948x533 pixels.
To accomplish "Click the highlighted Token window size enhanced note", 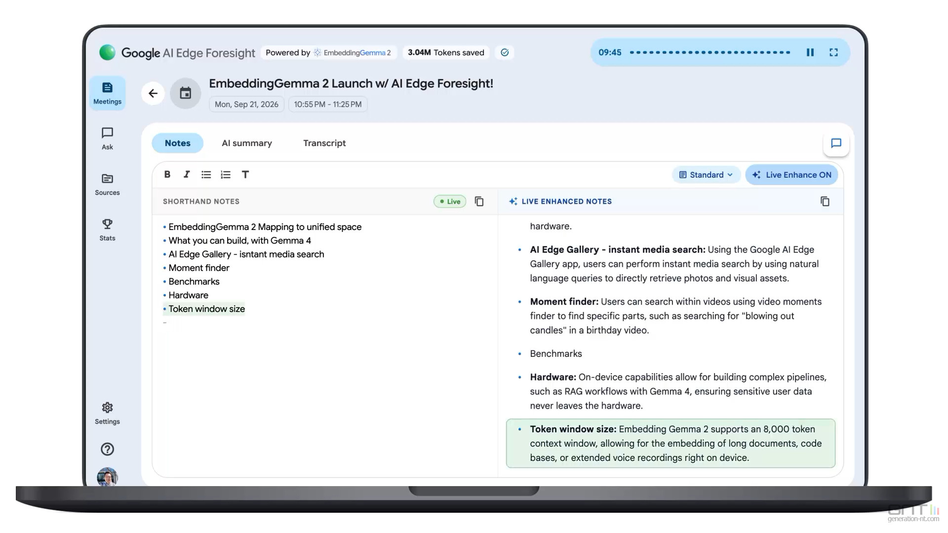I will (671, 443).
